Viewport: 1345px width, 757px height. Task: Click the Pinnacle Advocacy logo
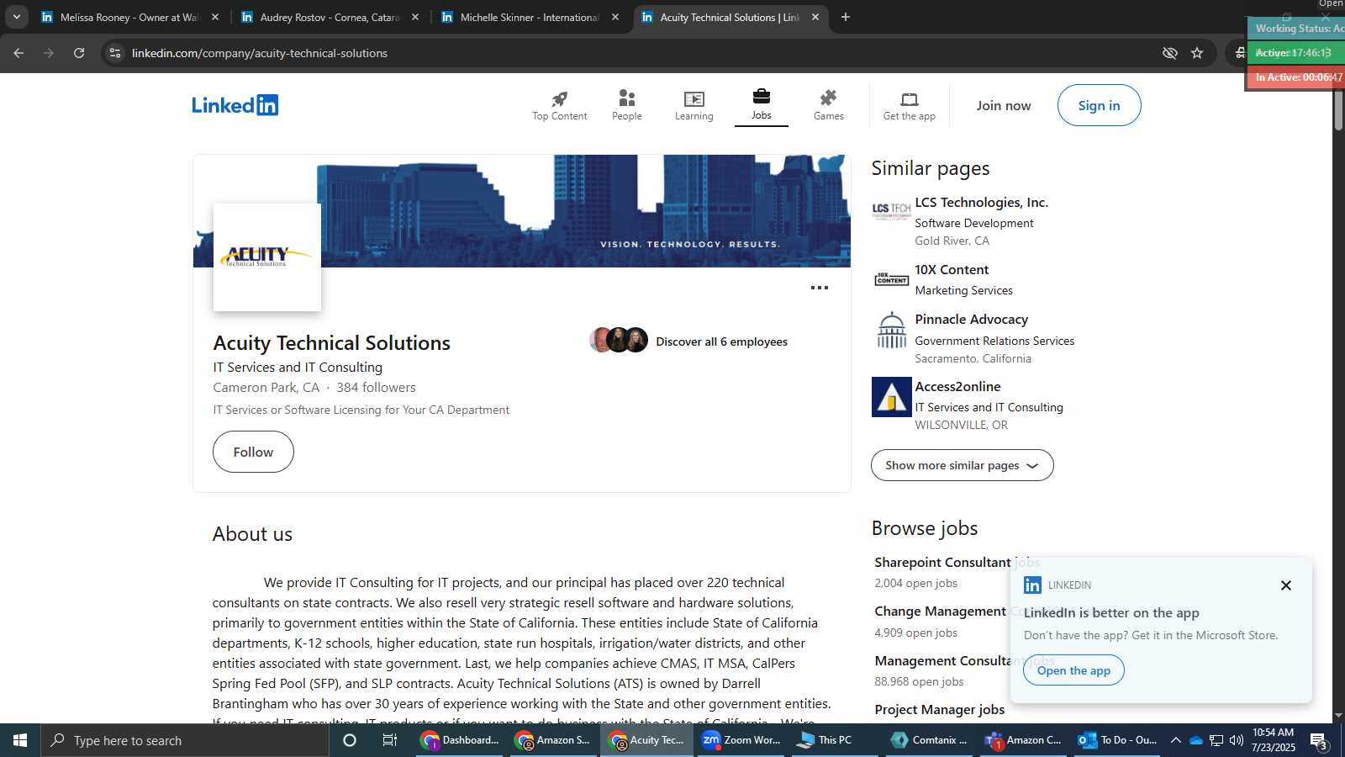coord(891,330)
